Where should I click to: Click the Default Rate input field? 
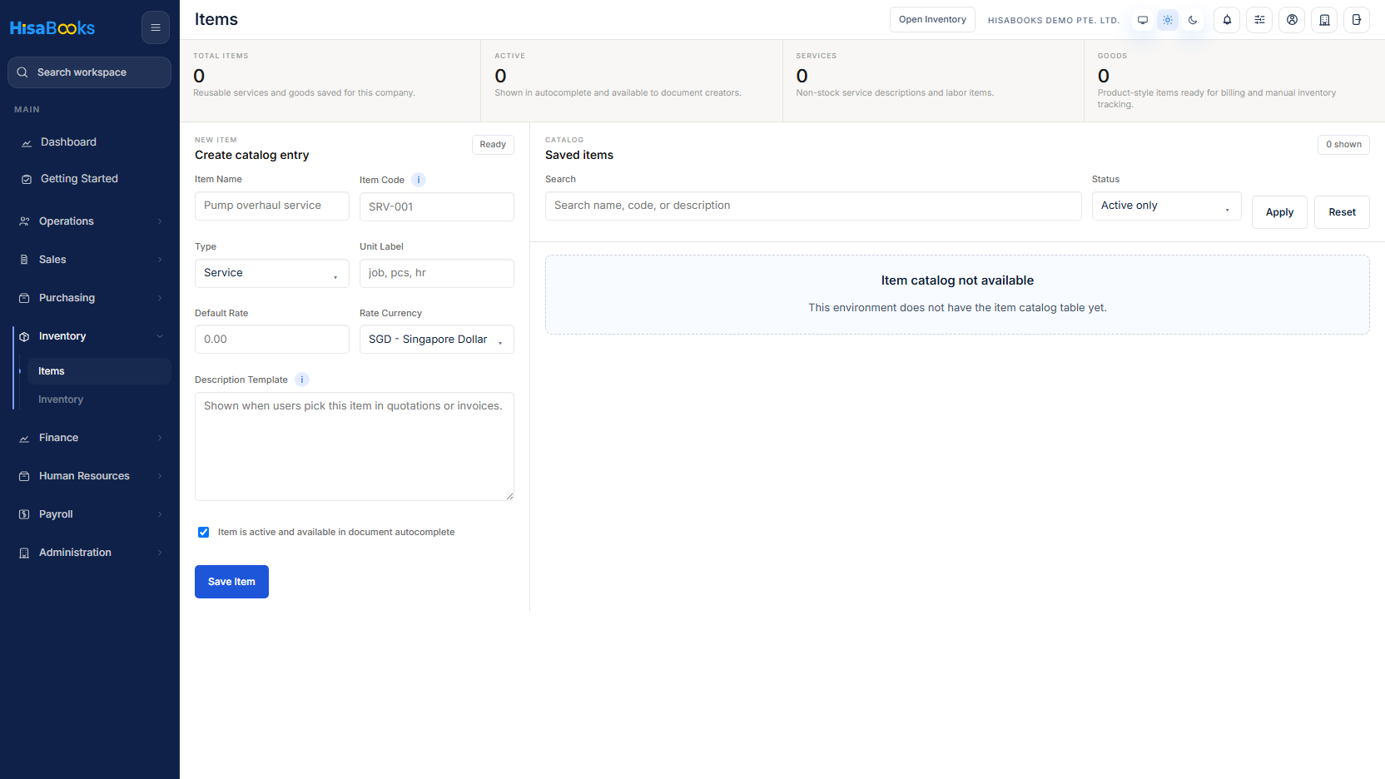[x=272, y=340]
